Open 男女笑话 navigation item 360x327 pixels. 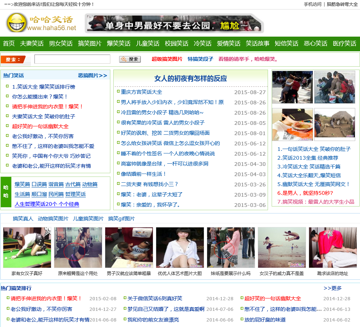pos(60,43)
